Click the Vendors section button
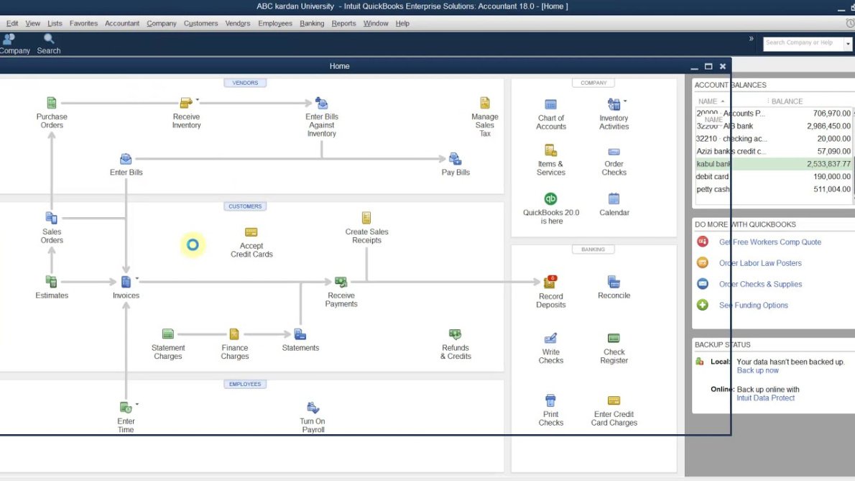 tap(245, 83)
